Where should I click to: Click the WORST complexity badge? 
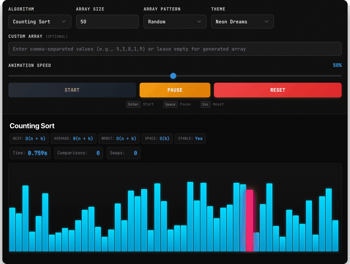(119, 138)
